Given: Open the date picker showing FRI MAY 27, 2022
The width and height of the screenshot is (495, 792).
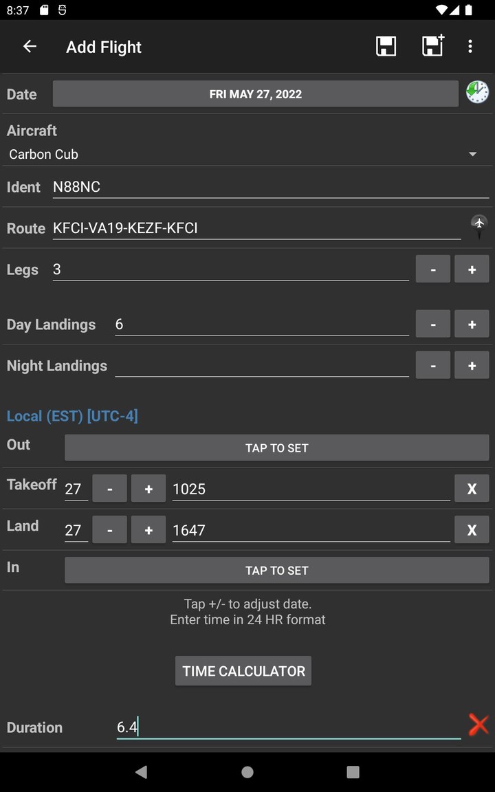Looking at the screenshot, I should point(255,93).
